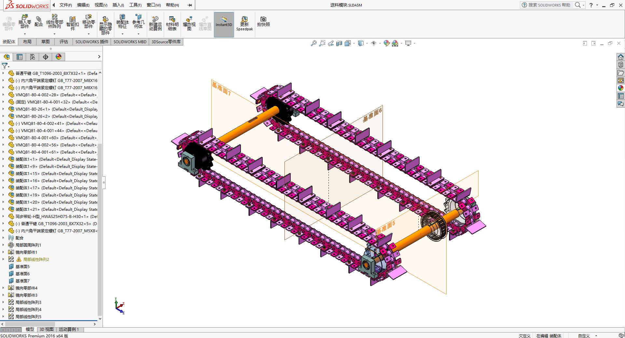Click the tree filter funnel icon
The image size is (625, 338).
tap(5, 66)
